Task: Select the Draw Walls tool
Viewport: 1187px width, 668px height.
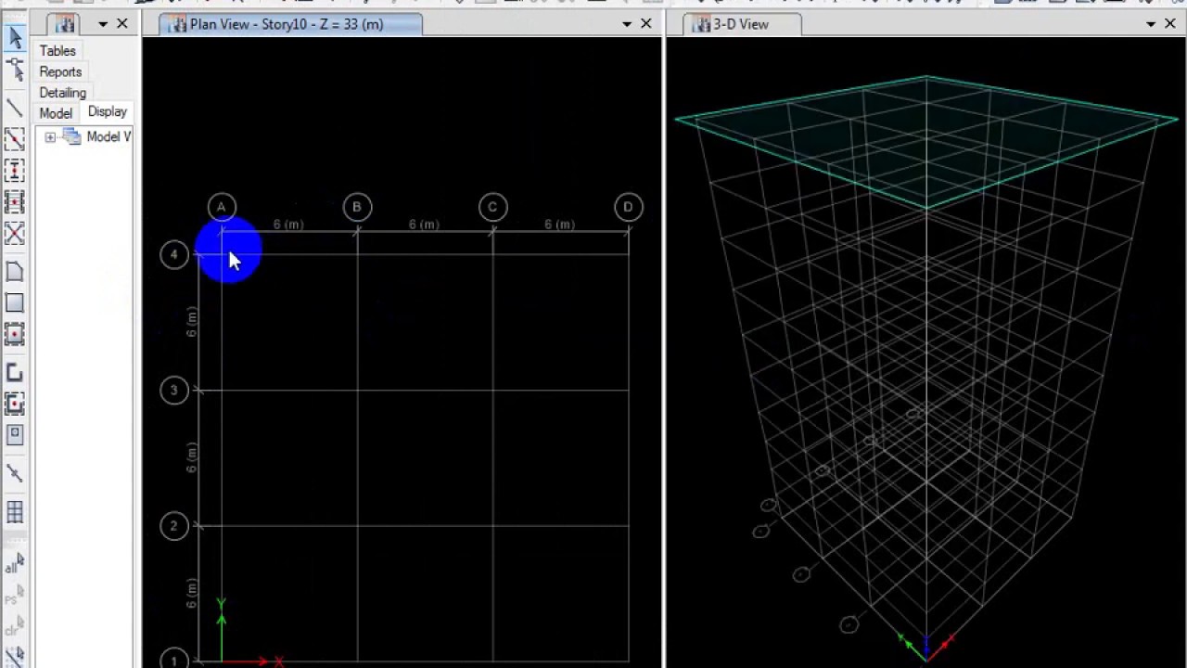Action: [x=15, y=373]
